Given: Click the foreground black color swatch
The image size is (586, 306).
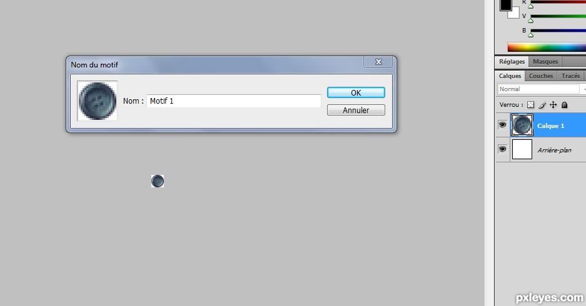Looking at the screenshot, I should (x=506, y=4).
